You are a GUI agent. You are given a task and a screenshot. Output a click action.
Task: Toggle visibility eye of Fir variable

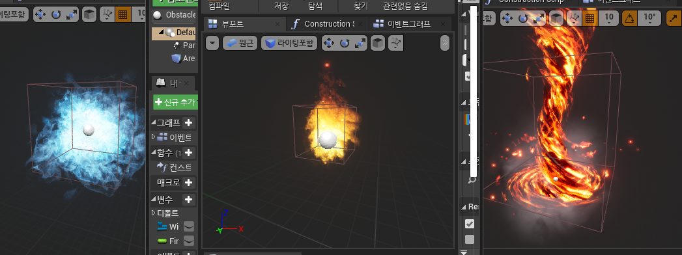(x=189, y=241)
